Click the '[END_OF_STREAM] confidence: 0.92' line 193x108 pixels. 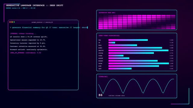point(26,53)
